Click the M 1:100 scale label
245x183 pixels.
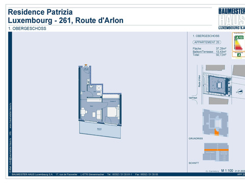tap(227, 170)
